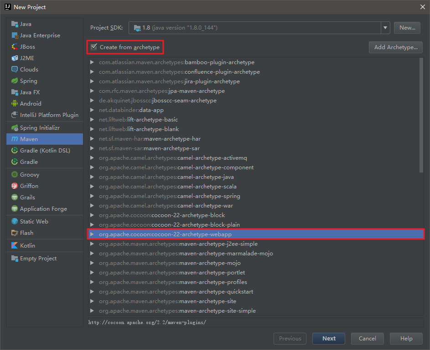Close the New Project dialog
This screenshot has height=350, width=430.
423,7
